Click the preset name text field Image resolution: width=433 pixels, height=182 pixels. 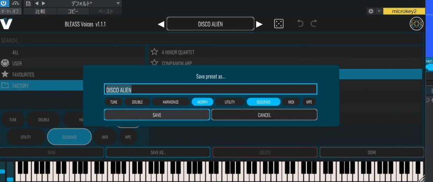210,89
